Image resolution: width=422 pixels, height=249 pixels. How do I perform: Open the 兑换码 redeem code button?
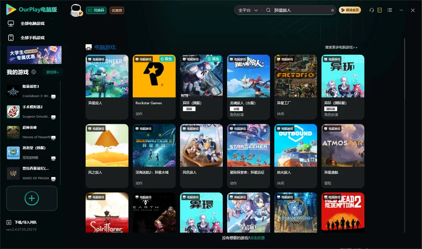tap(96, 11)
